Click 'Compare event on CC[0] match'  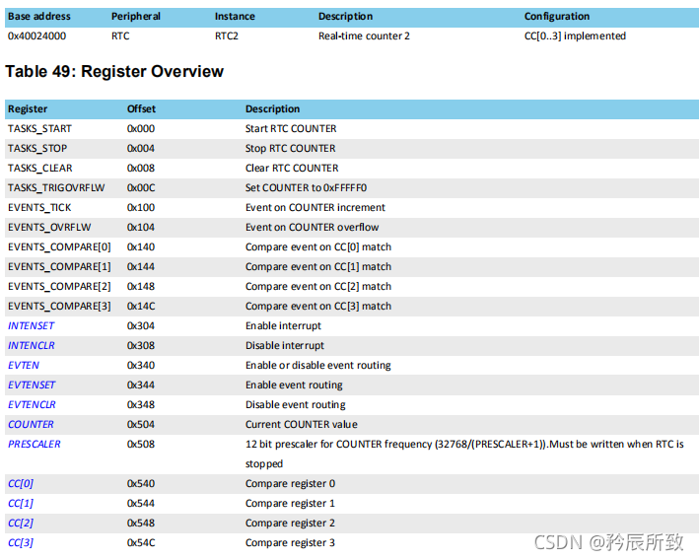[x=318, y=247]
